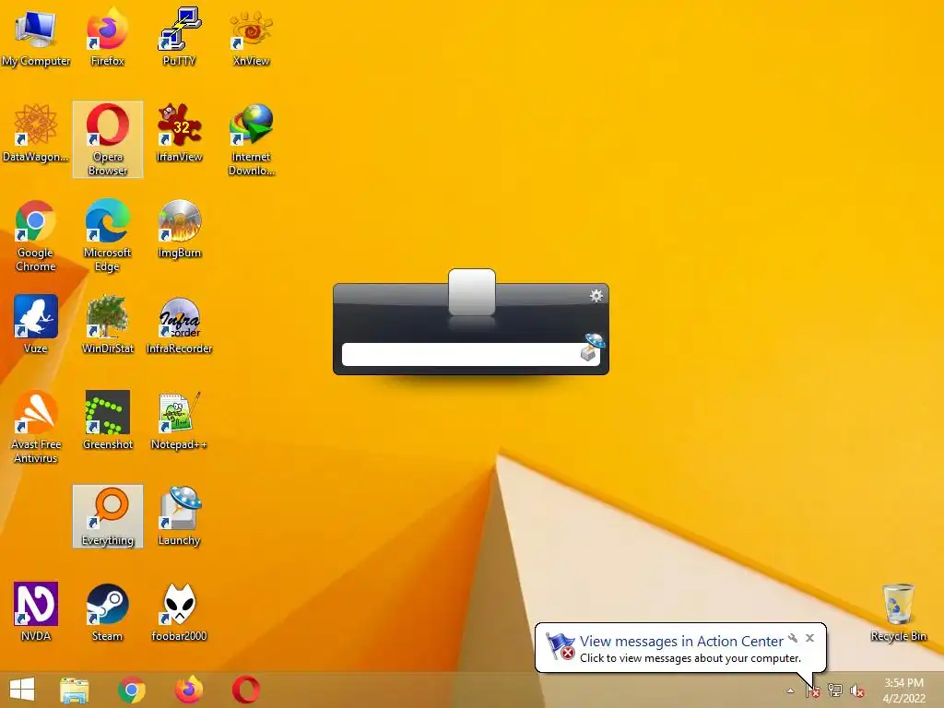The height and width of the screenshot is (708, 944).
Task: Open notification settings wrench icon
Action: [x=793, y=638]
